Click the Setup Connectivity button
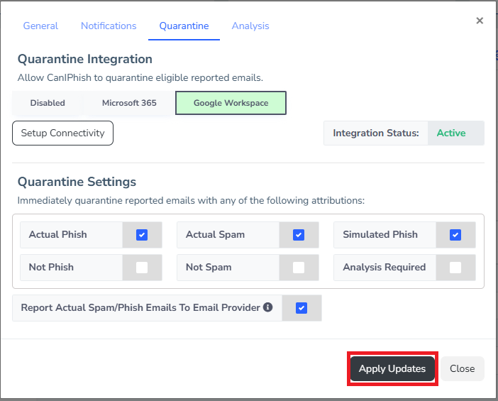 click(x=62, y=133)
